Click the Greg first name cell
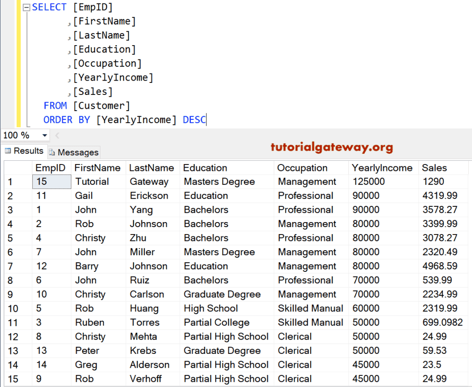The width and height of the screenshot is (472, 387). pyautogui.click(x=99, y=365)
